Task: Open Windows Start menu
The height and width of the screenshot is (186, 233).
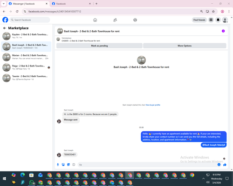Action: click(x=4, y=179)
